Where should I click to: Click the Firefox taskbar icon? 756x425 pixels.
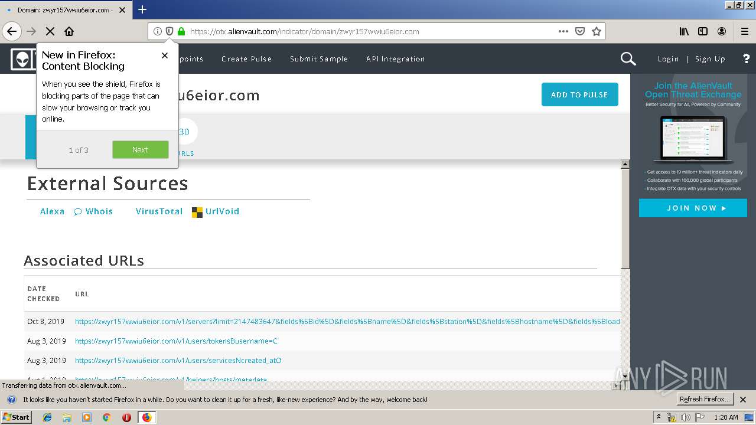146,417
